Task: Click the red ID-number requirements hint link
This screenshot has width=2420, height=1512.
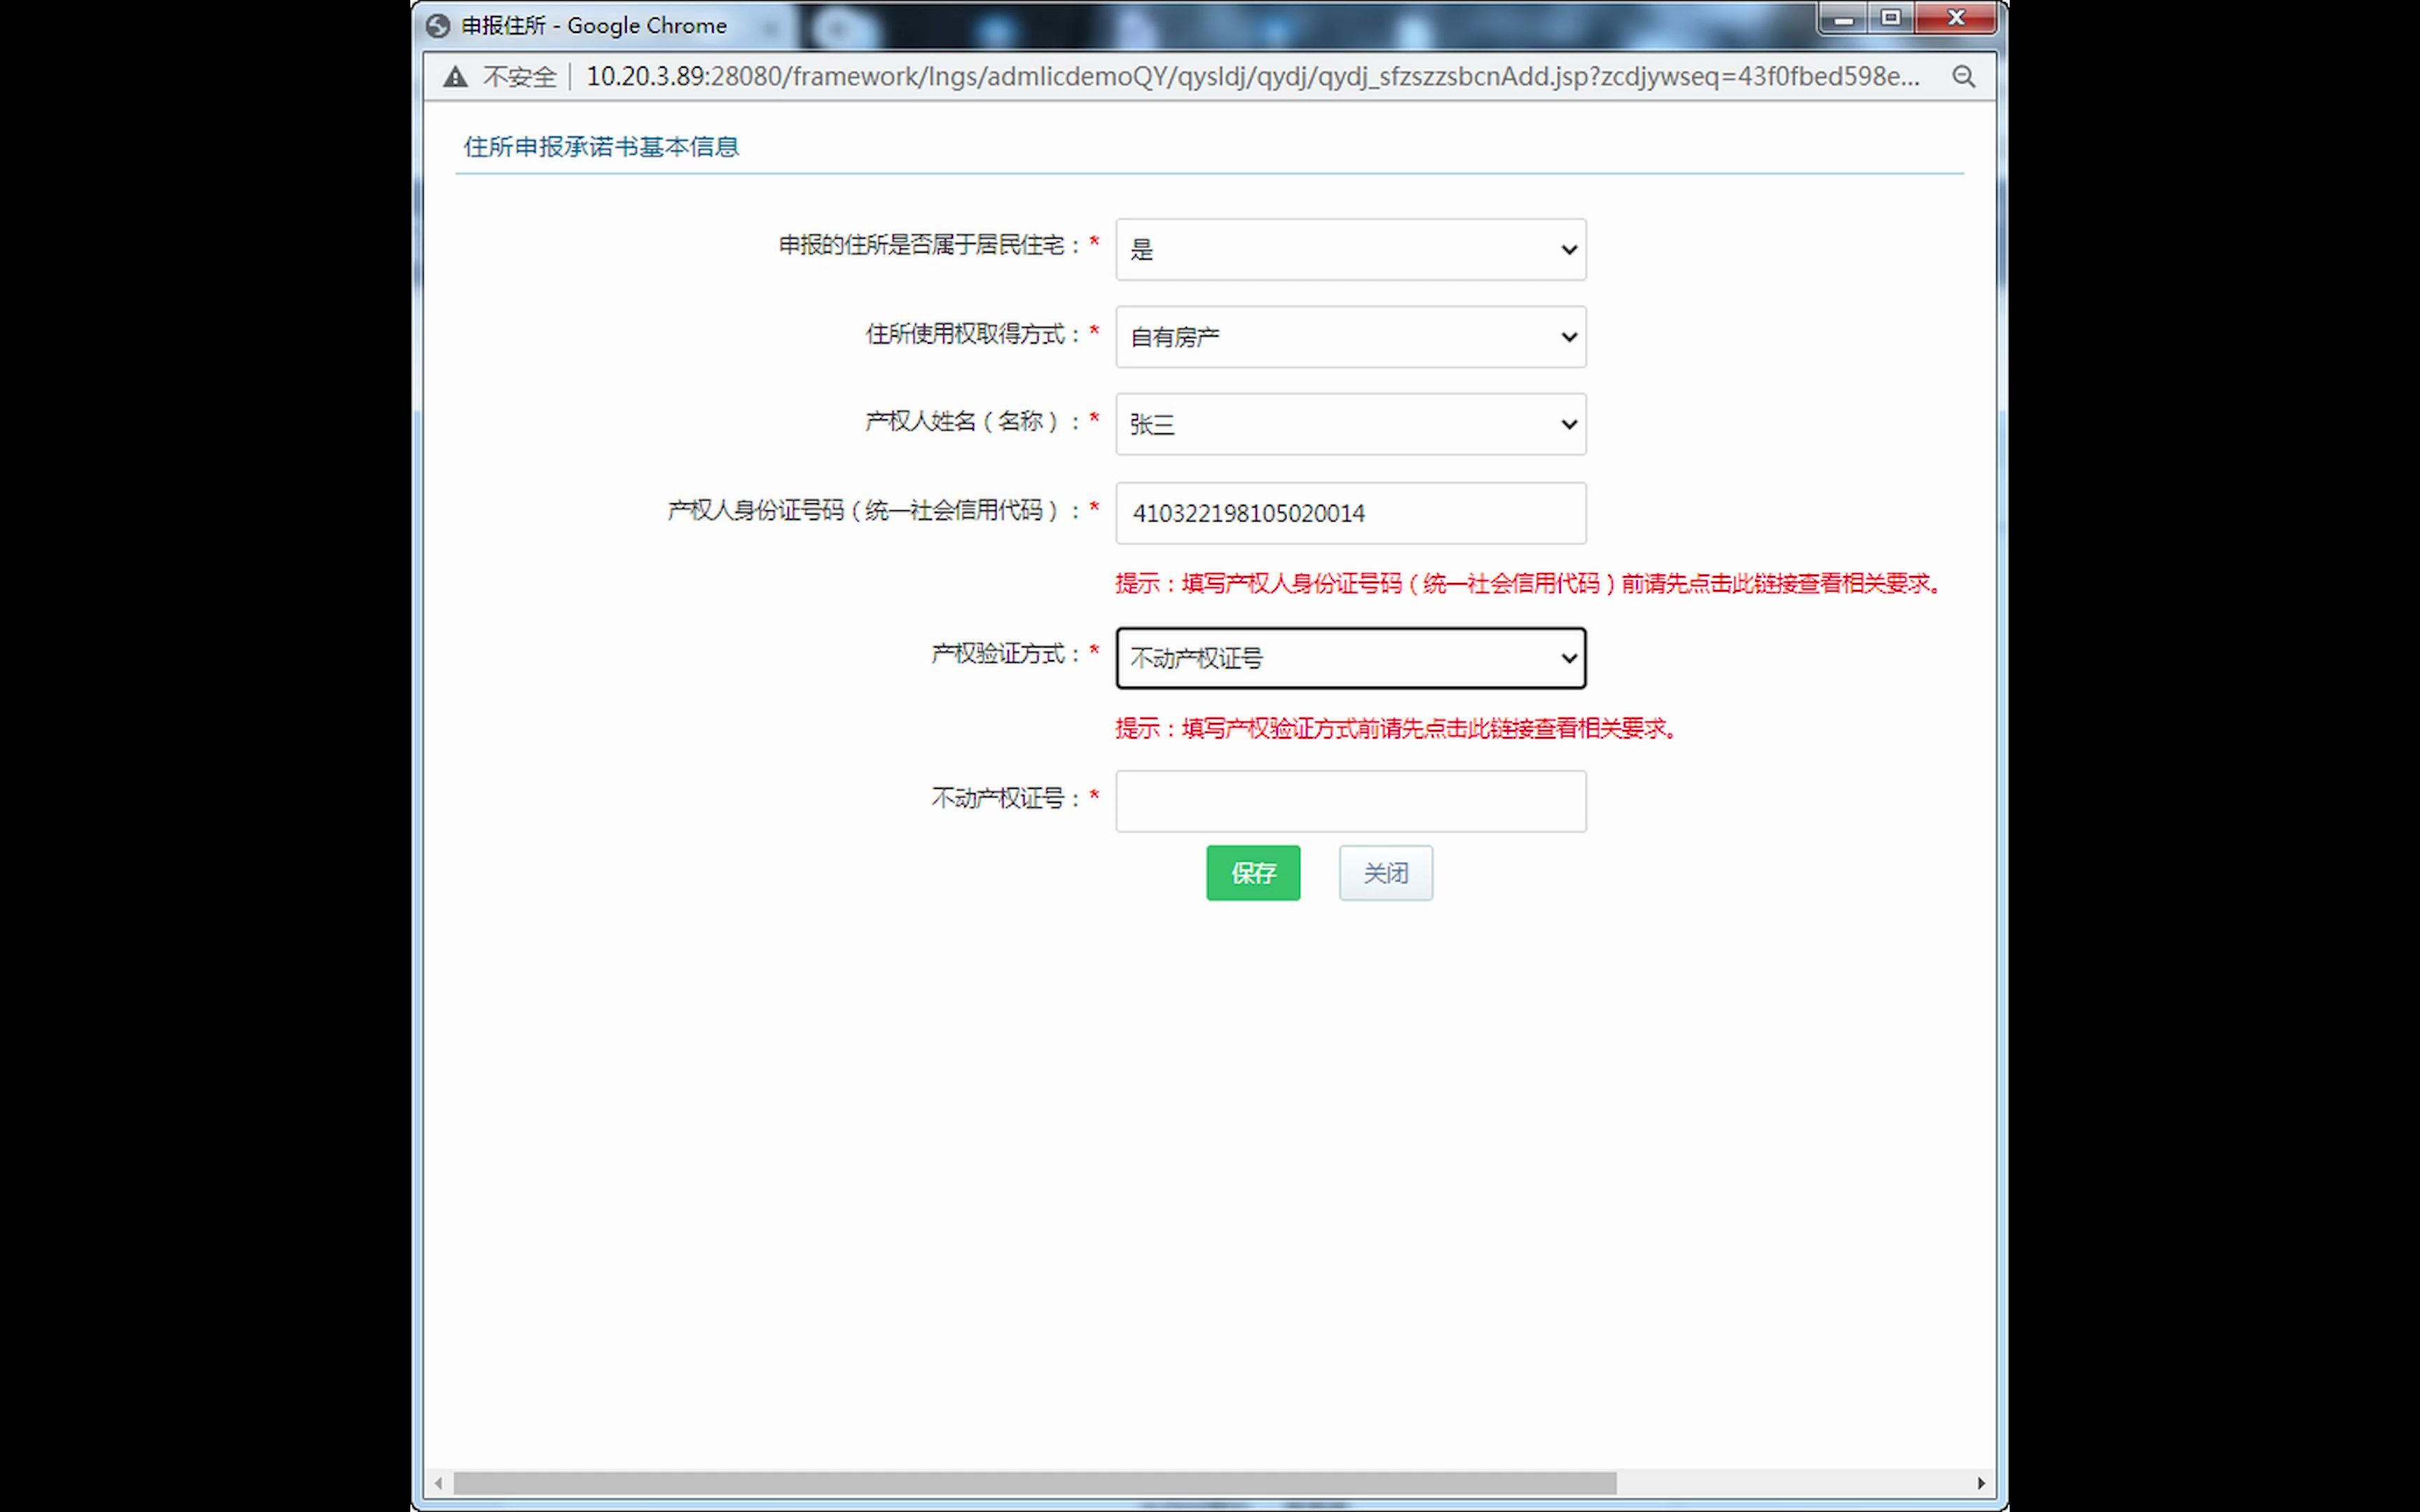Action: pos(1531,583)
